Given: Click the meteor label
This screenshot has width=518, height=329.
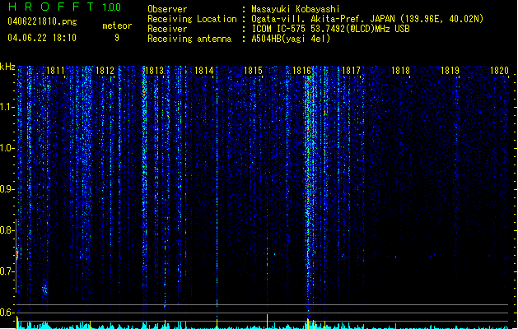Looking at the screenshot, I should pyautogui.click(x=117, y=25).
